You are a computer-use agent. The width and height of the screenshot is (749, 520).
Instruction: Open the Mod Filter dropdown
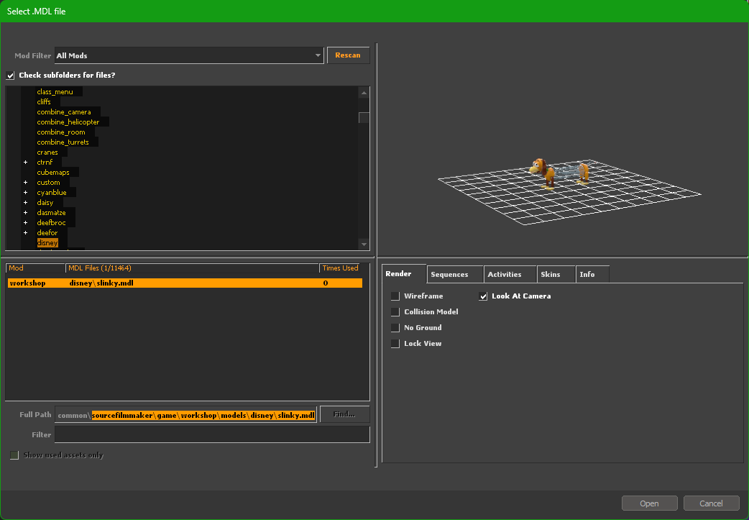point(189,55)
